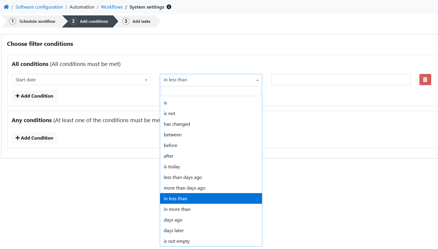Click the Automation breadcrumb text
The image size is (438, 249).
[82, 7]
